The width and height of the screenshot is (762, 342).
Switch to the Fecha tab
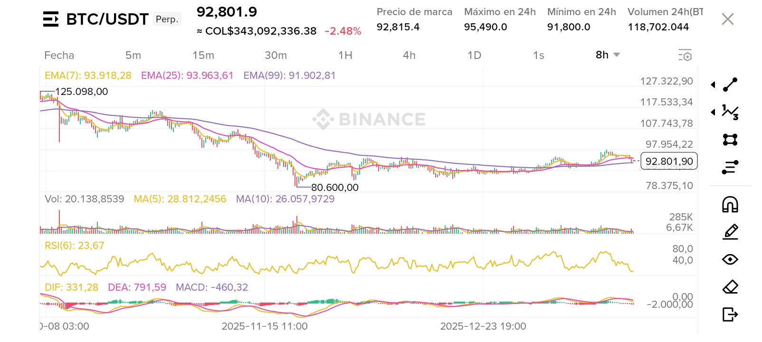click(x=59, y=55)
